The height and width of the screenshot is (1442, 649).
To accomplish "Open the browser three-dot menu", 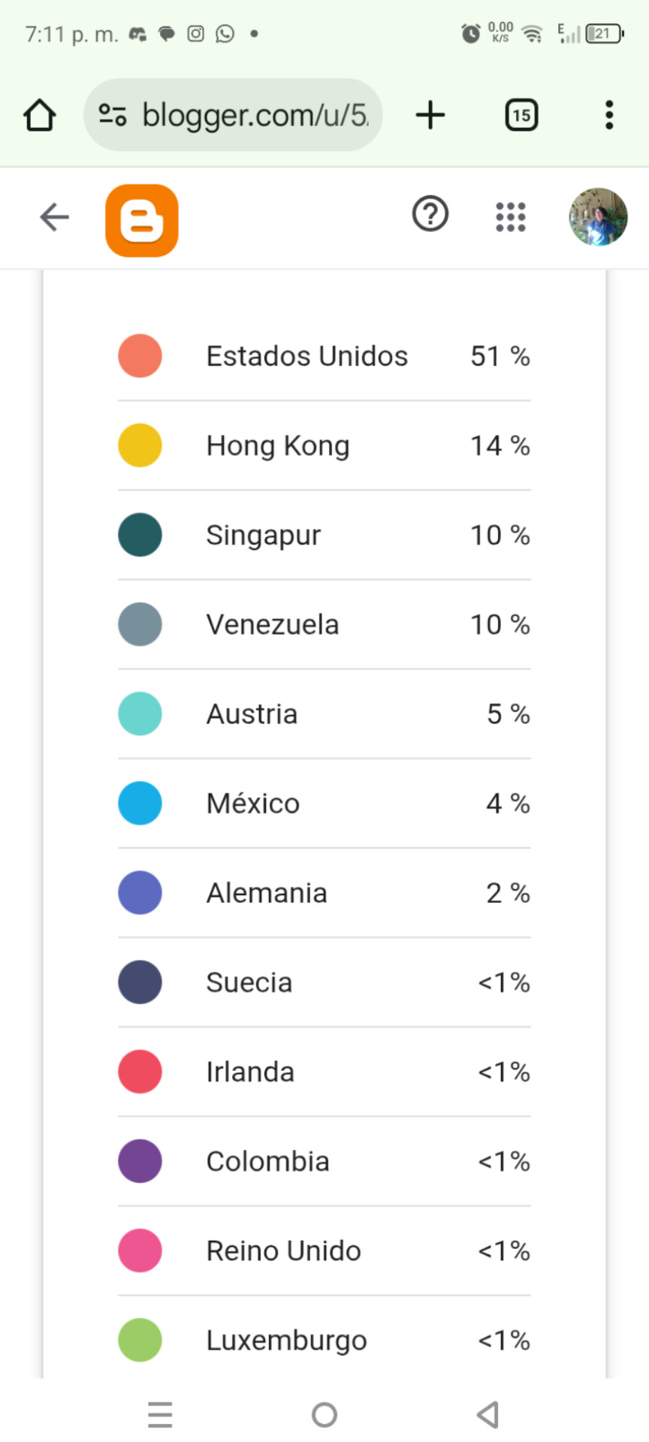I will click(609, 115).
